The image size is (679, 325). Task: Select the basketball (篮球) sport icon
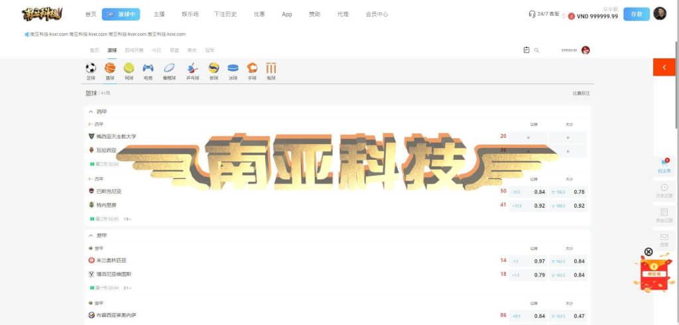point(110,68)
